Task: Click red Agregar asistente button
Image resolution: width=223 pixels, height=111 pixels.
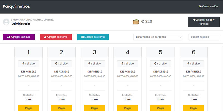Action: 56,37
